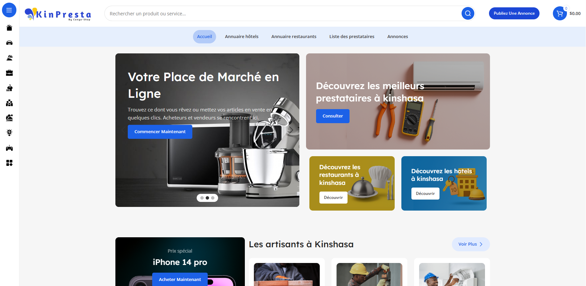Click the lightbulb ideas sidebar icon
The height and width of the screenshot is (286, 586).
pos(9,133)
